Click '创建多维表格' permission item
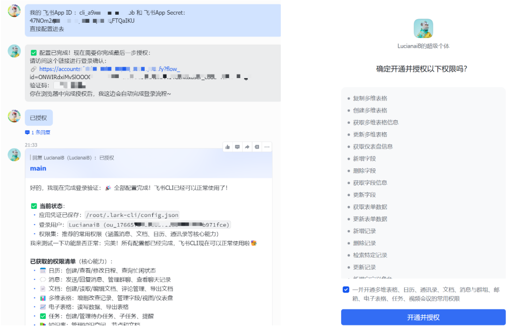This screenshot has height=327, width=524. (370, 111)
